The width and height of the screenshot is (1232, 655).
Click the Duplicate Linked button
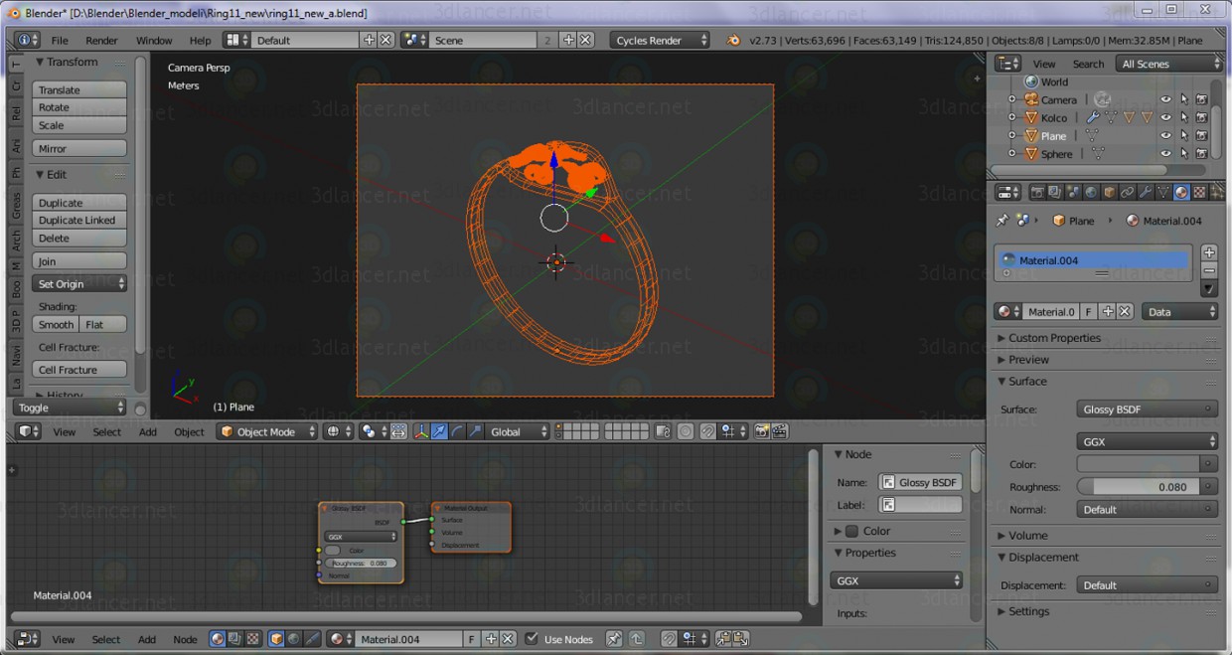[x=79, y=220]
